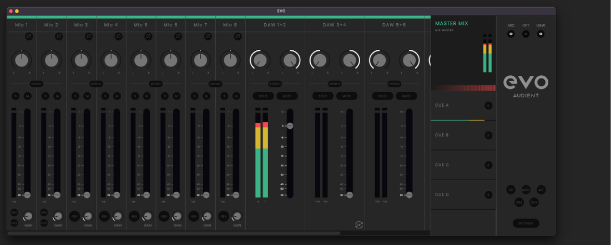611x245 pixels.
Task: Toggle STEREO mode on DAW 5+6
Action: tap(395, 84)
